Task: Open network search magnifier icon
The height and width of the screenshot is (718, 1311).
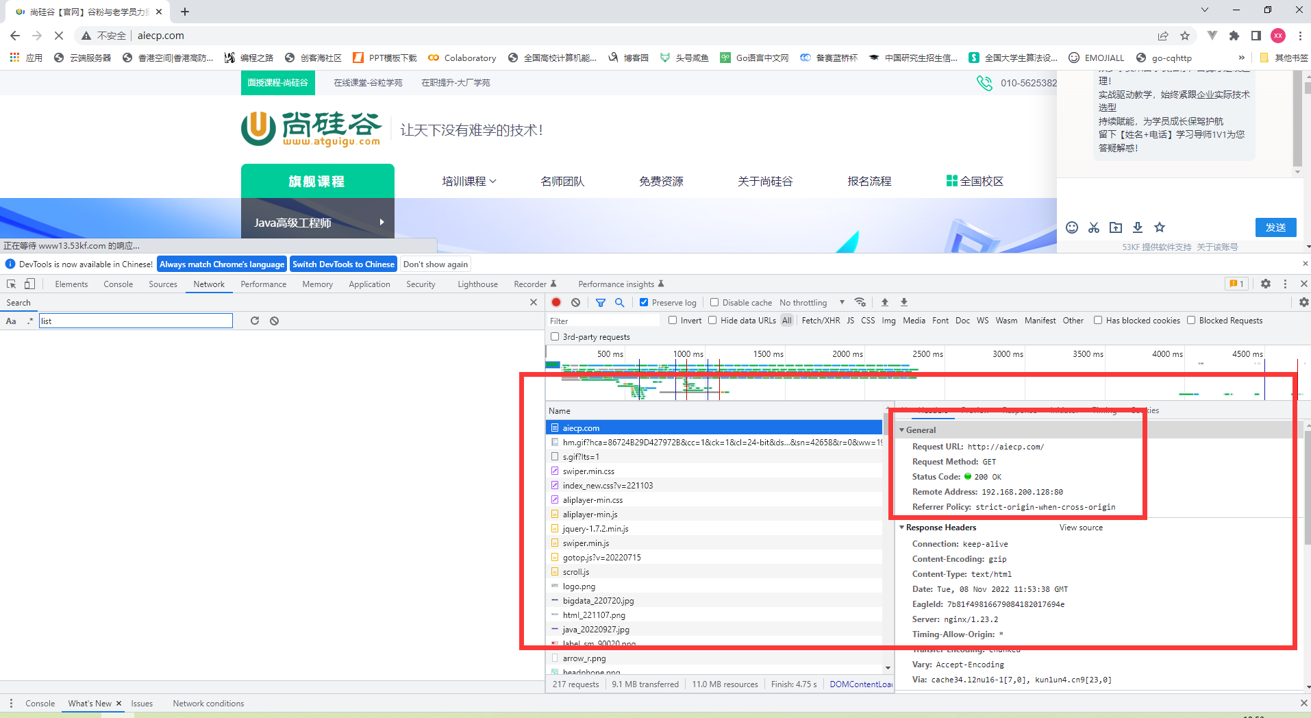Action: click(619, 302)
